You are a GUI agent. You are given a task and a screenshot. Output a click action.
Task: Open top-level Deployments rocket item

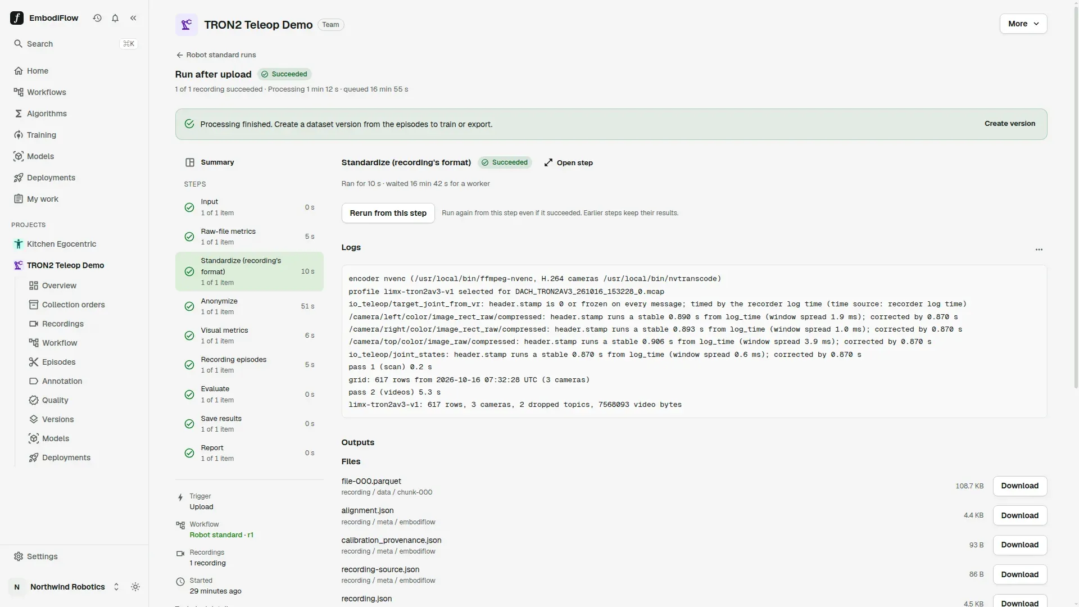74,178
